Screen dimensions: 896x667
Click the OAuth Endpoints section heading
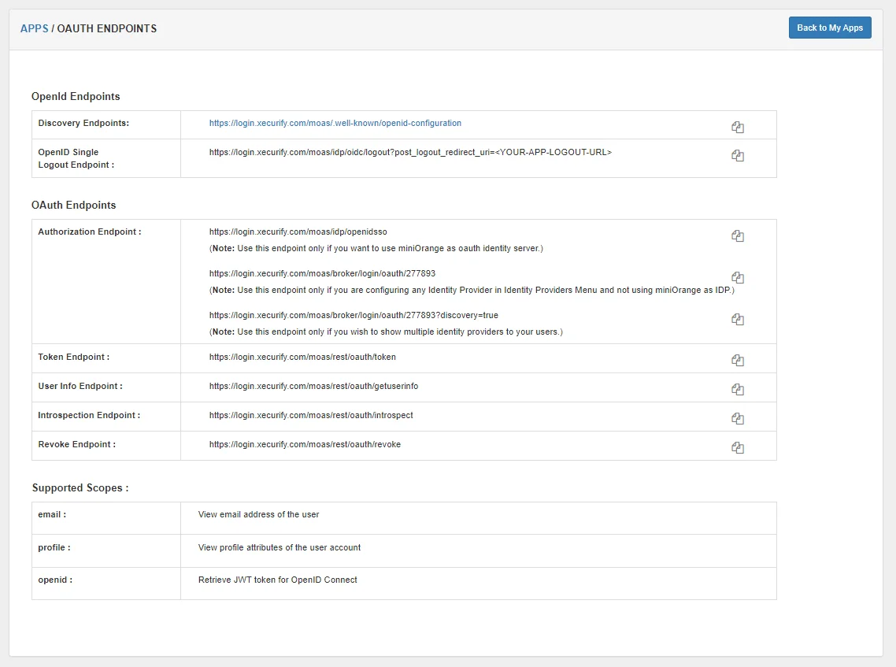[74, 205]
